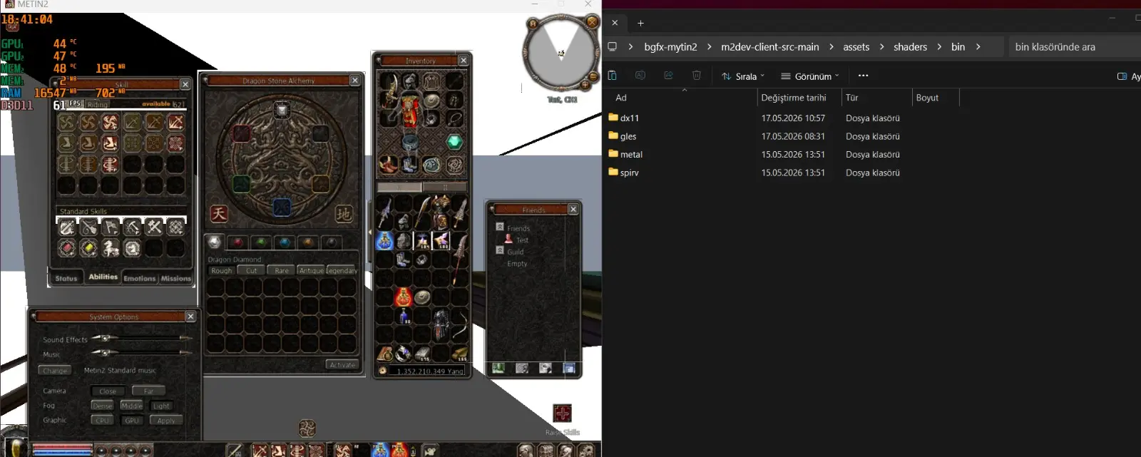Select the top white stone slot on alchemy wheel
This screenshot has width=1141, height=457.
[282, 111]
